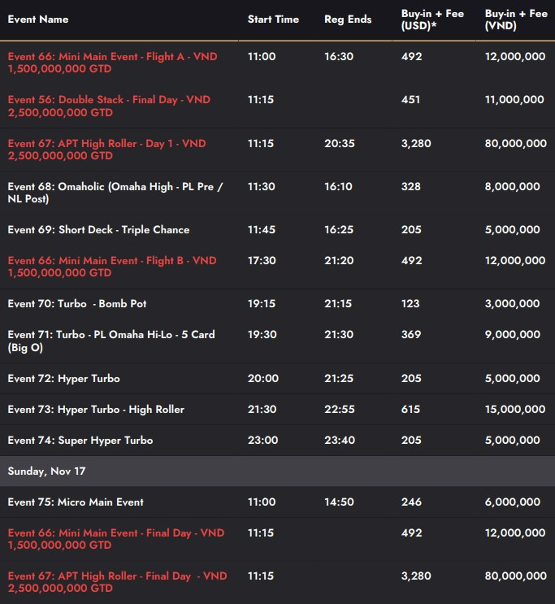Image resolution: width=555 pixels, height=604 pixels.
Task: Click the Reg Ends column header
Action: (x=348, y=20)
